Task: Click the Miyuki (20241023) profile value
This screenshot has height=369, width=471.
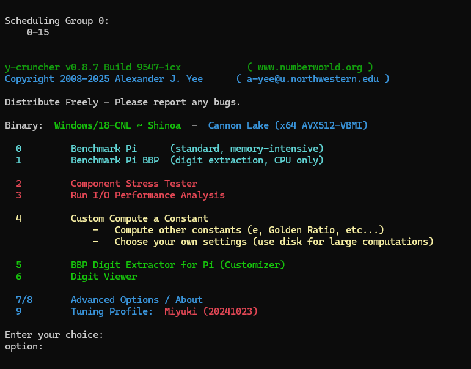Action: point(211,311)
